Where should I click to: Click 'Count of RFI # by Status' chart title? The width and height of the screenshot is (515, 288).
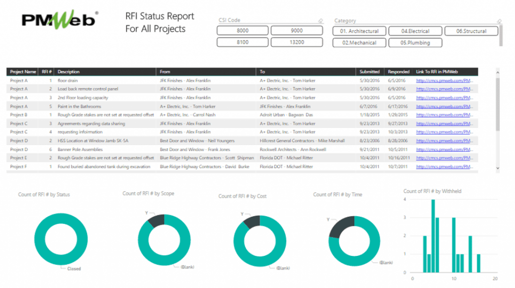[x=44, y=195]
